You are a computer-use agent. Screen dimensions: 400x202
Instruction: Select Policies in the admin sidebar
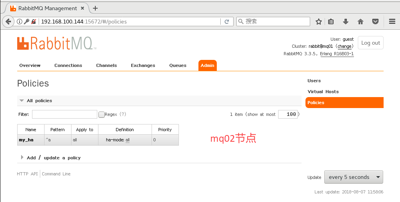[345, 103]
